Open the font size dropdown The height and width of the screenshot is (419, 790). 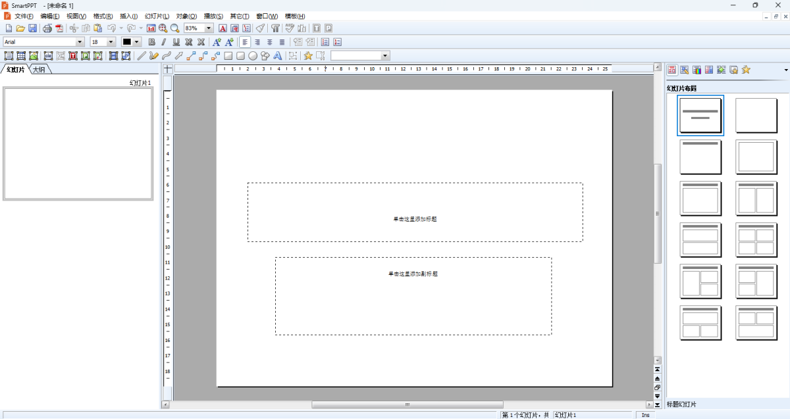tap(111, 41)
